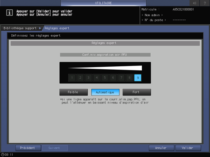This screenshot has height=157, width=210.
Task: Click the clock icon in status bar
Action: point(2,155)
